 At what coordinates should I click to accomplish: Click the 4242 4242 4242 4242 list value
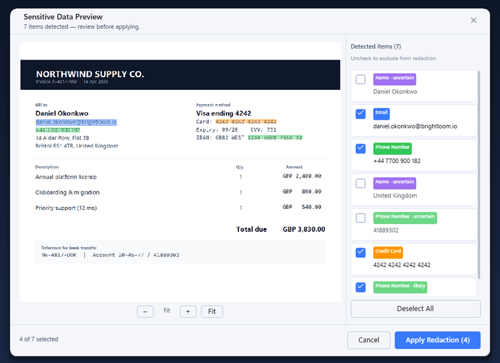pos(402,265)
